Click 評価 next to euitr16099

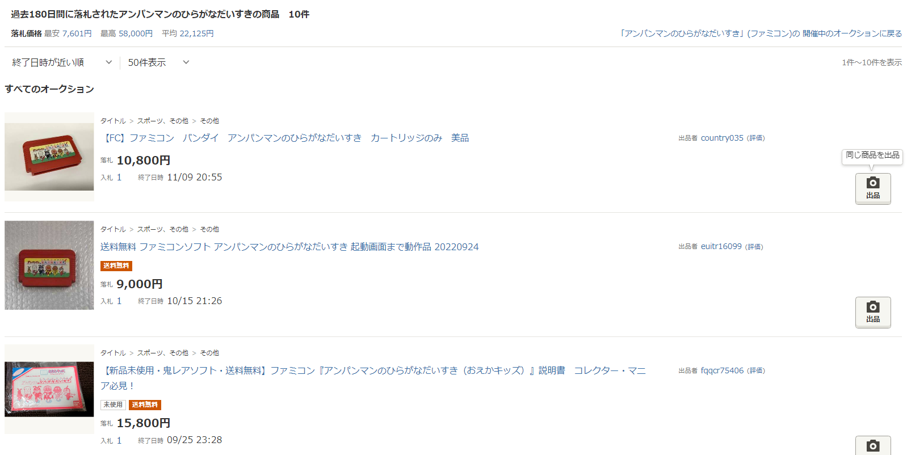point(754,247)
